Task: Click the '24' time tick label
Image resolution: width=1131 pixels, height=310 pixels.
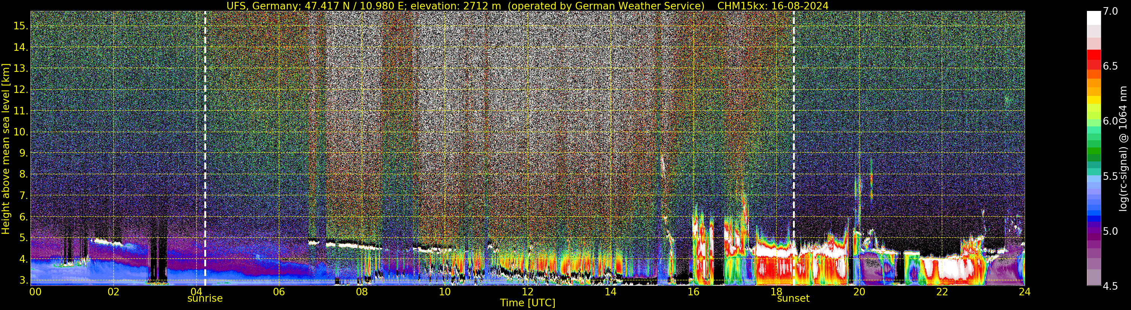Action: (1025, 292)
